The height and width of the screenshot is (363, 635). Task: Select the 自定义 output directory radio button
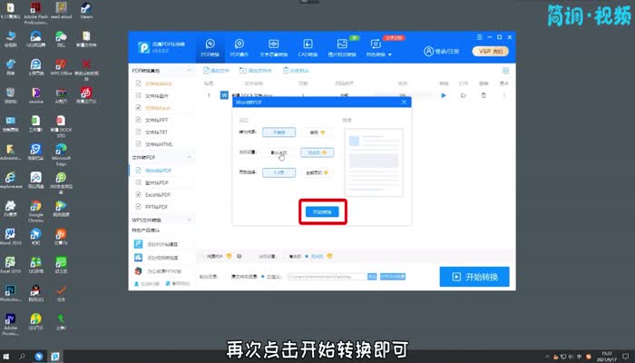point(261,276)
